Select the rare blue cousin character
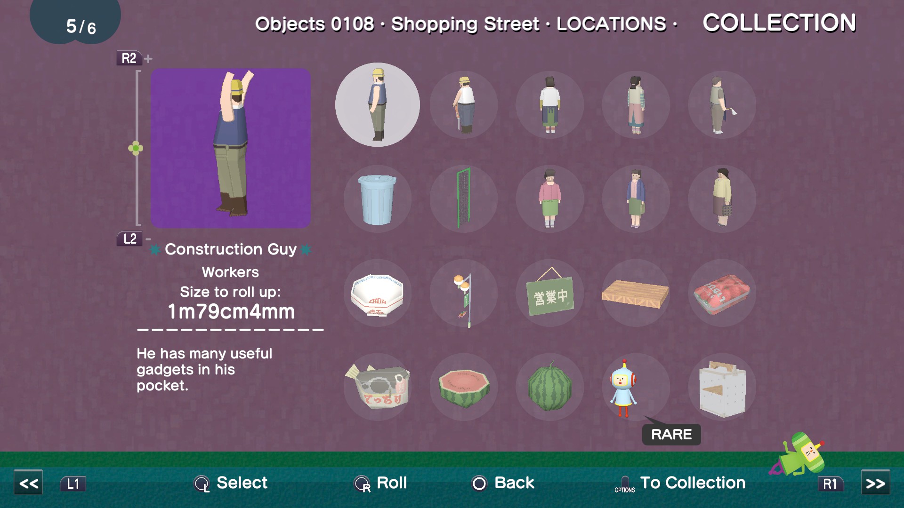904x508 pixels. click(x=636, y=387)
